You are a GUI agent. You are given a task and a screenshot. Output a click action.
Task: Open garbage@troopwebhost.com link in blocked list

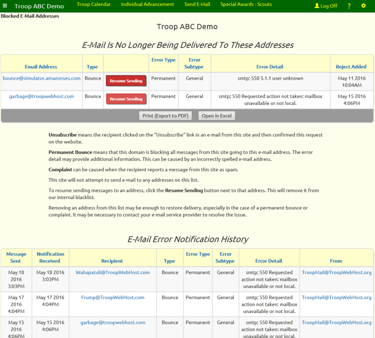pos(42,96)
